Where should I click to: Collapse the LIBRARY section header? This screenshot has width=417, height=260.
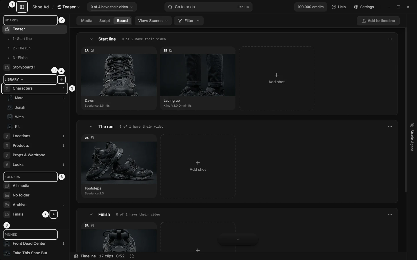pos(14,79)
